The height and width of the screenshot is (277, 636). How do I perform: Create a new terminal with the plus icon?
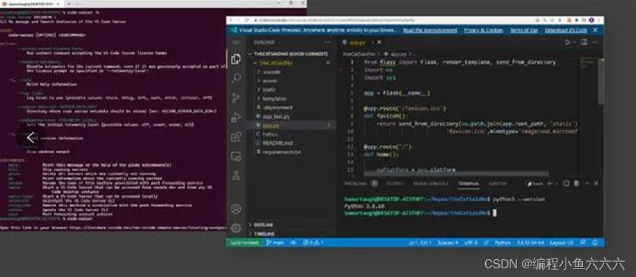(x=550, y=184)
